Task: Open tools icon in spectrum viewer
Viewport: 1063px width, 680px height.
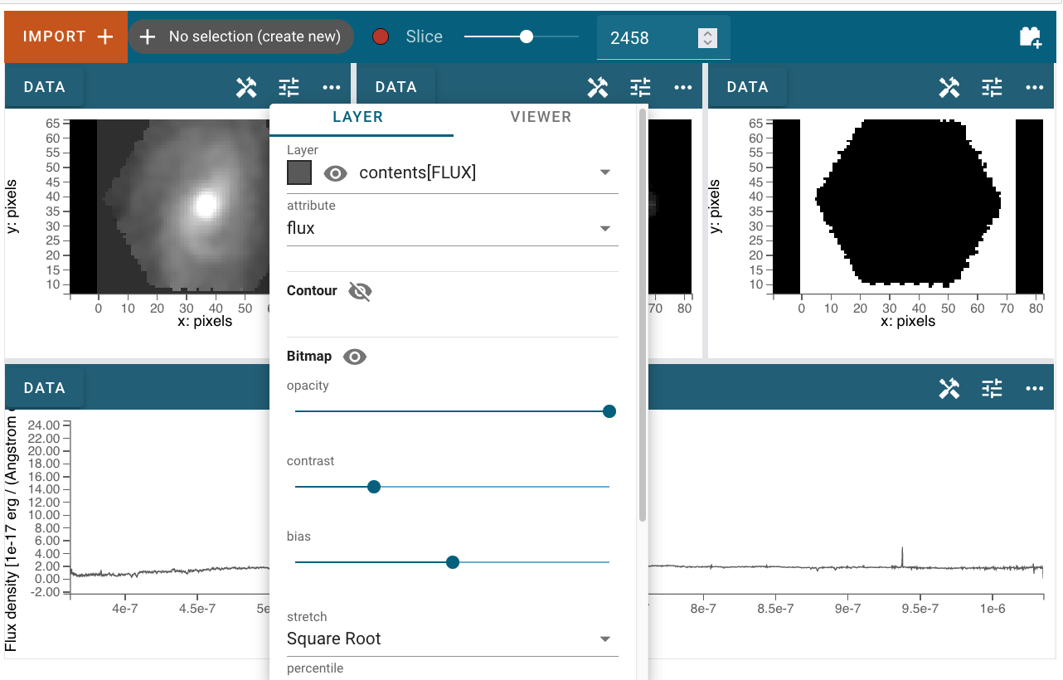Action: pos(949,388)
